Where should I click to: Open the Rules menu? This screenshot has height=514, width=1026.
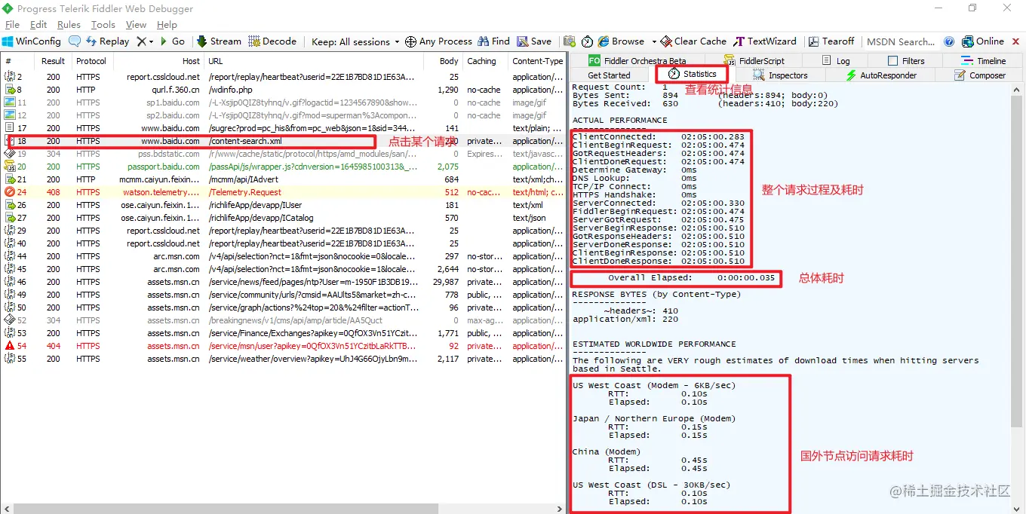tap(69, 25)
